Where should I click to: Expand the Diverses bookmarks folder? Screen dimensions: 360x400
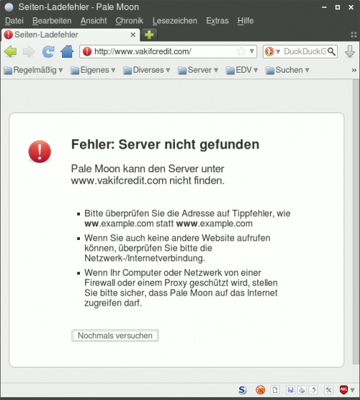[146, 70]
